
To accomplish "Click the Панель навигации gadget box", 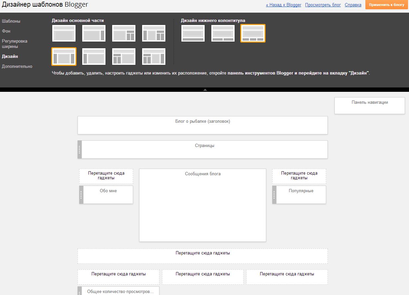I will coord(370,105).
